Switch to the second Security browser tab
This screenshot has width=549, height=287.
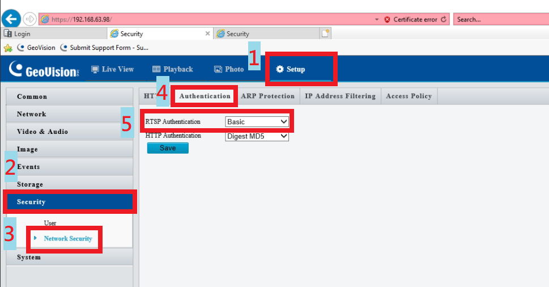266,33
